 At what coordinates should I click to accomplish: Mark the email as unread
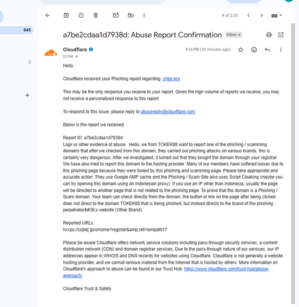(x=116, y=15)
